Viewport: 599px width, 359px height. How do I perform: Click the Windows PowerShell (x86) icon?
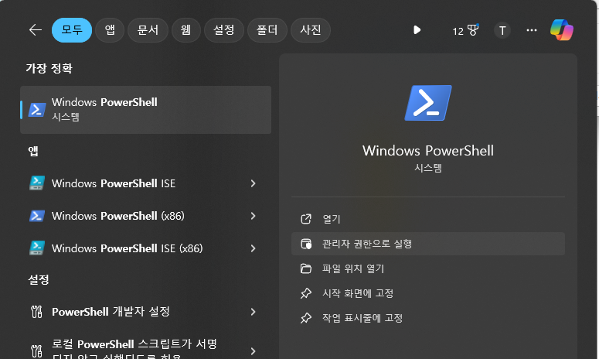click(x=37, y=216)
